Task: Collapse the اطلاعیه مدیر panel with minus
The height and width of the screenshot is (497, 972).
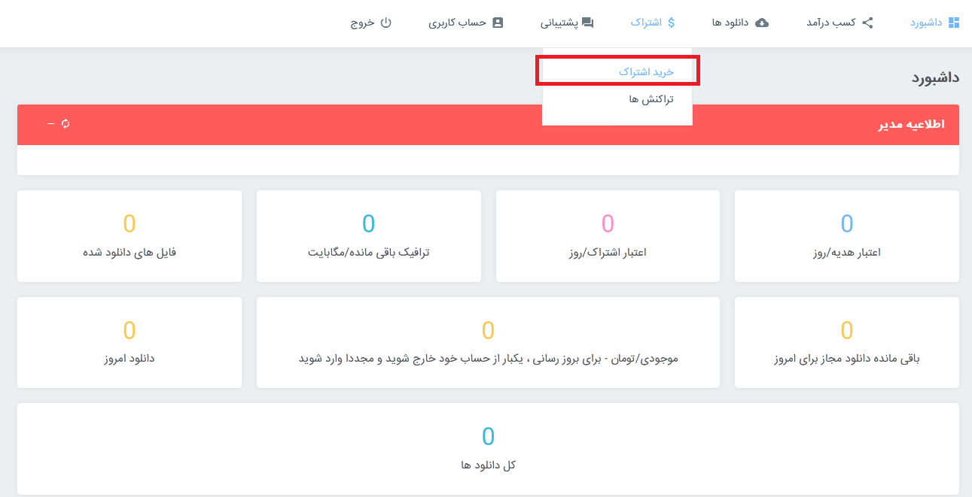Action: coord(50,123)
